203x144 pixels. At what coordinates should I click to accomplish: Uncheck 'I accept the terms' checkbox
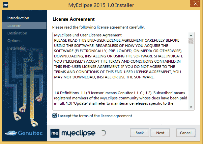point(54,115)
